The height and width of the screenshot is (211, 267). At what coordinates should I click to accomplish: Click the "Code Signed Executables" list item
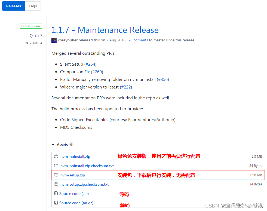tap(118, 120)
